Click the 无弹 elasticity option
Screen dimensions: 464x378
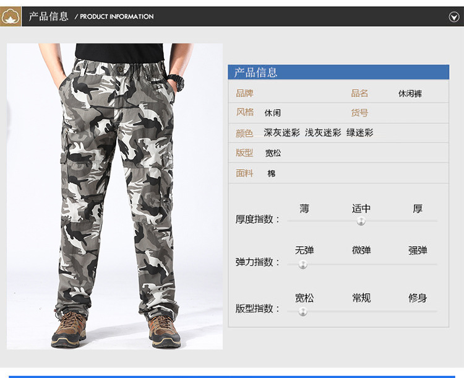tap(304, 250)
